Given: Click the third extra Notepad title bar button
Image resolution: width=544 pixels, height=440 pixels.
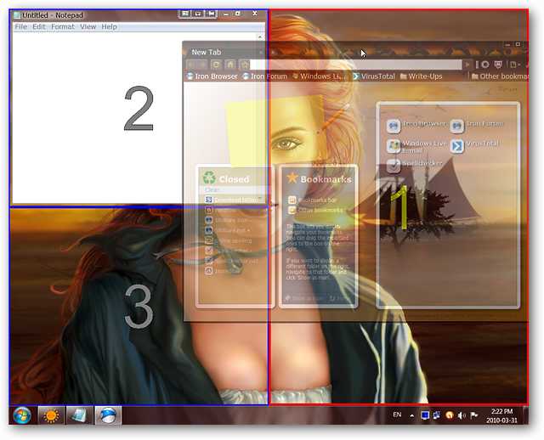Looking at the screenshot, I should click(x=212, y=14).
